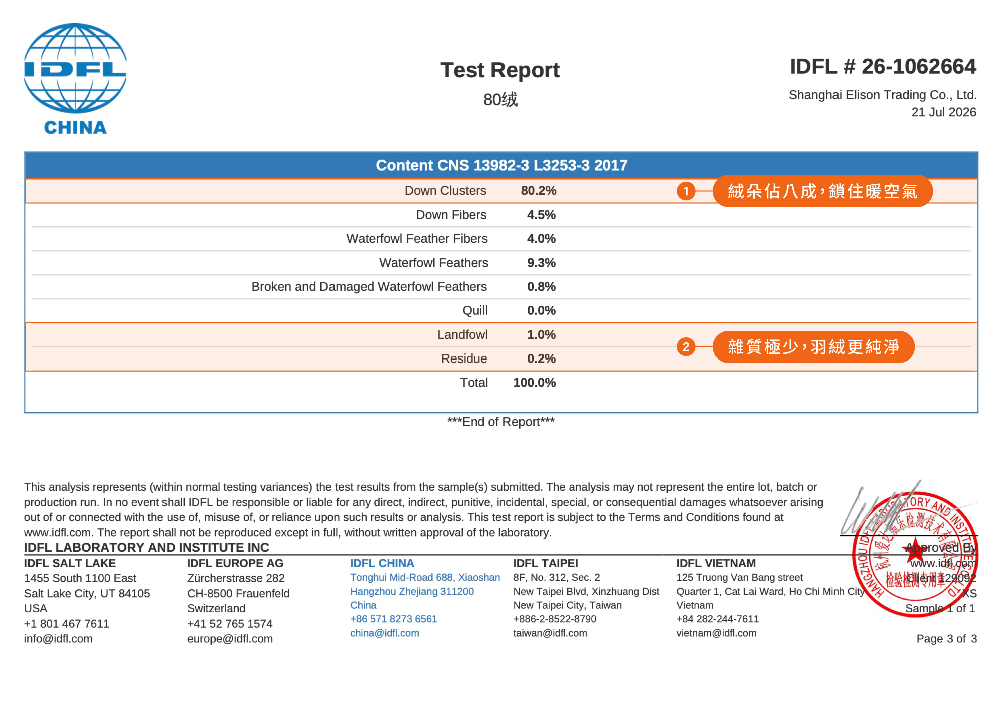The image size is (1003, 717).
Task: Click IDFL LABORATORY AND INSTITUTE INC heading
Action: point(146,547)
